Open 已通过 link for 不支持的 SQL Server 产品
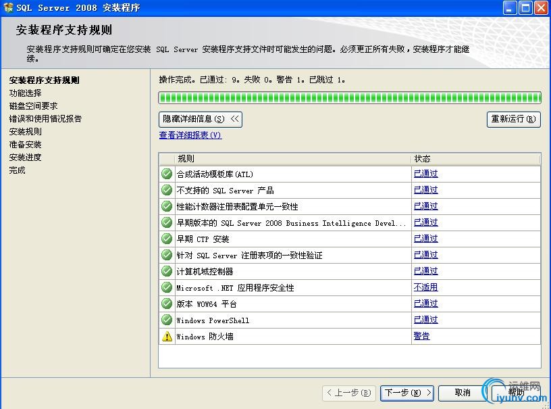 pos(425,189)
